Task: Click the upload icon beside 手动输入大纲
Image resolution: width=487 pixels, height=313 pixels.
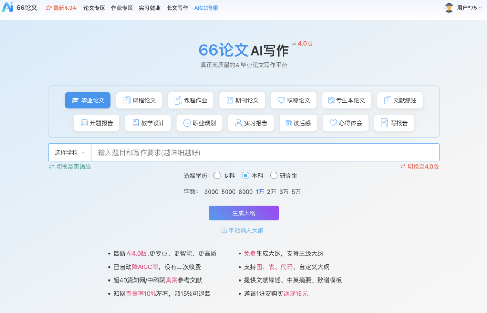Action: tap(224, 231)
